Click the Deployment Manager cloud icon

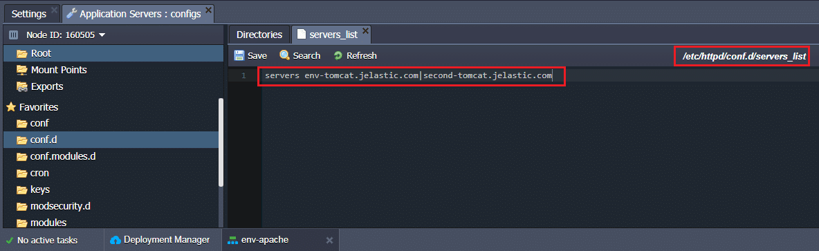tap(116, 240)
